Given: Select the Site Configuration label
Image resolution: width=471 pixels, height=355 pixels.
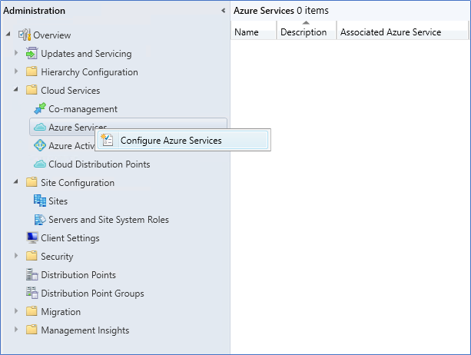Looking at the screenshot, I should pos(78,183).
